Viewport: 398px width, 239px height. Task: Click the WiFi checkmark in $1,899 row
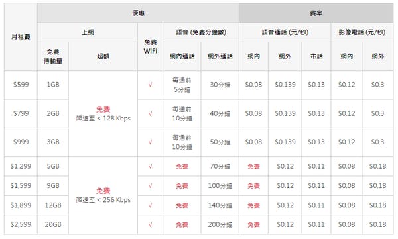151,205
